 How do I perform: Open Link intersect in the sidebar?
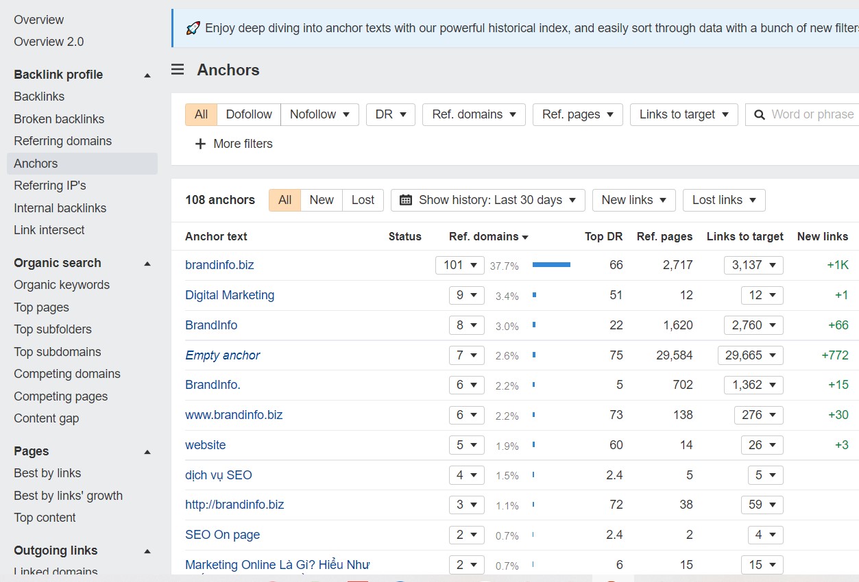[49, 230]
